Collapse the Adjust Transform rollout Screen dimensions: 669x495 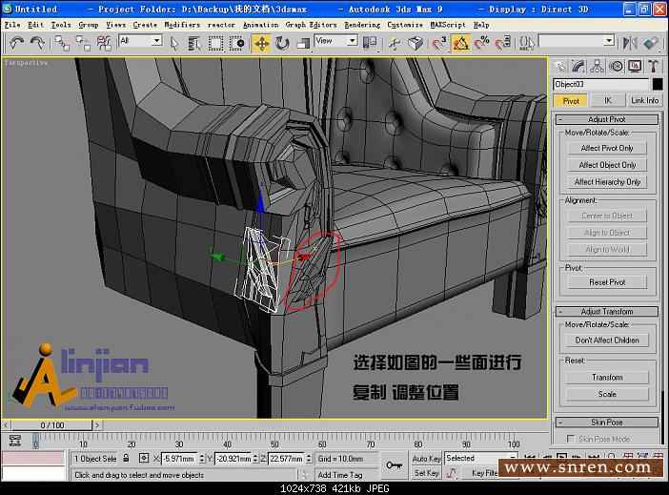pyautogui.click(x=606, y=311)
